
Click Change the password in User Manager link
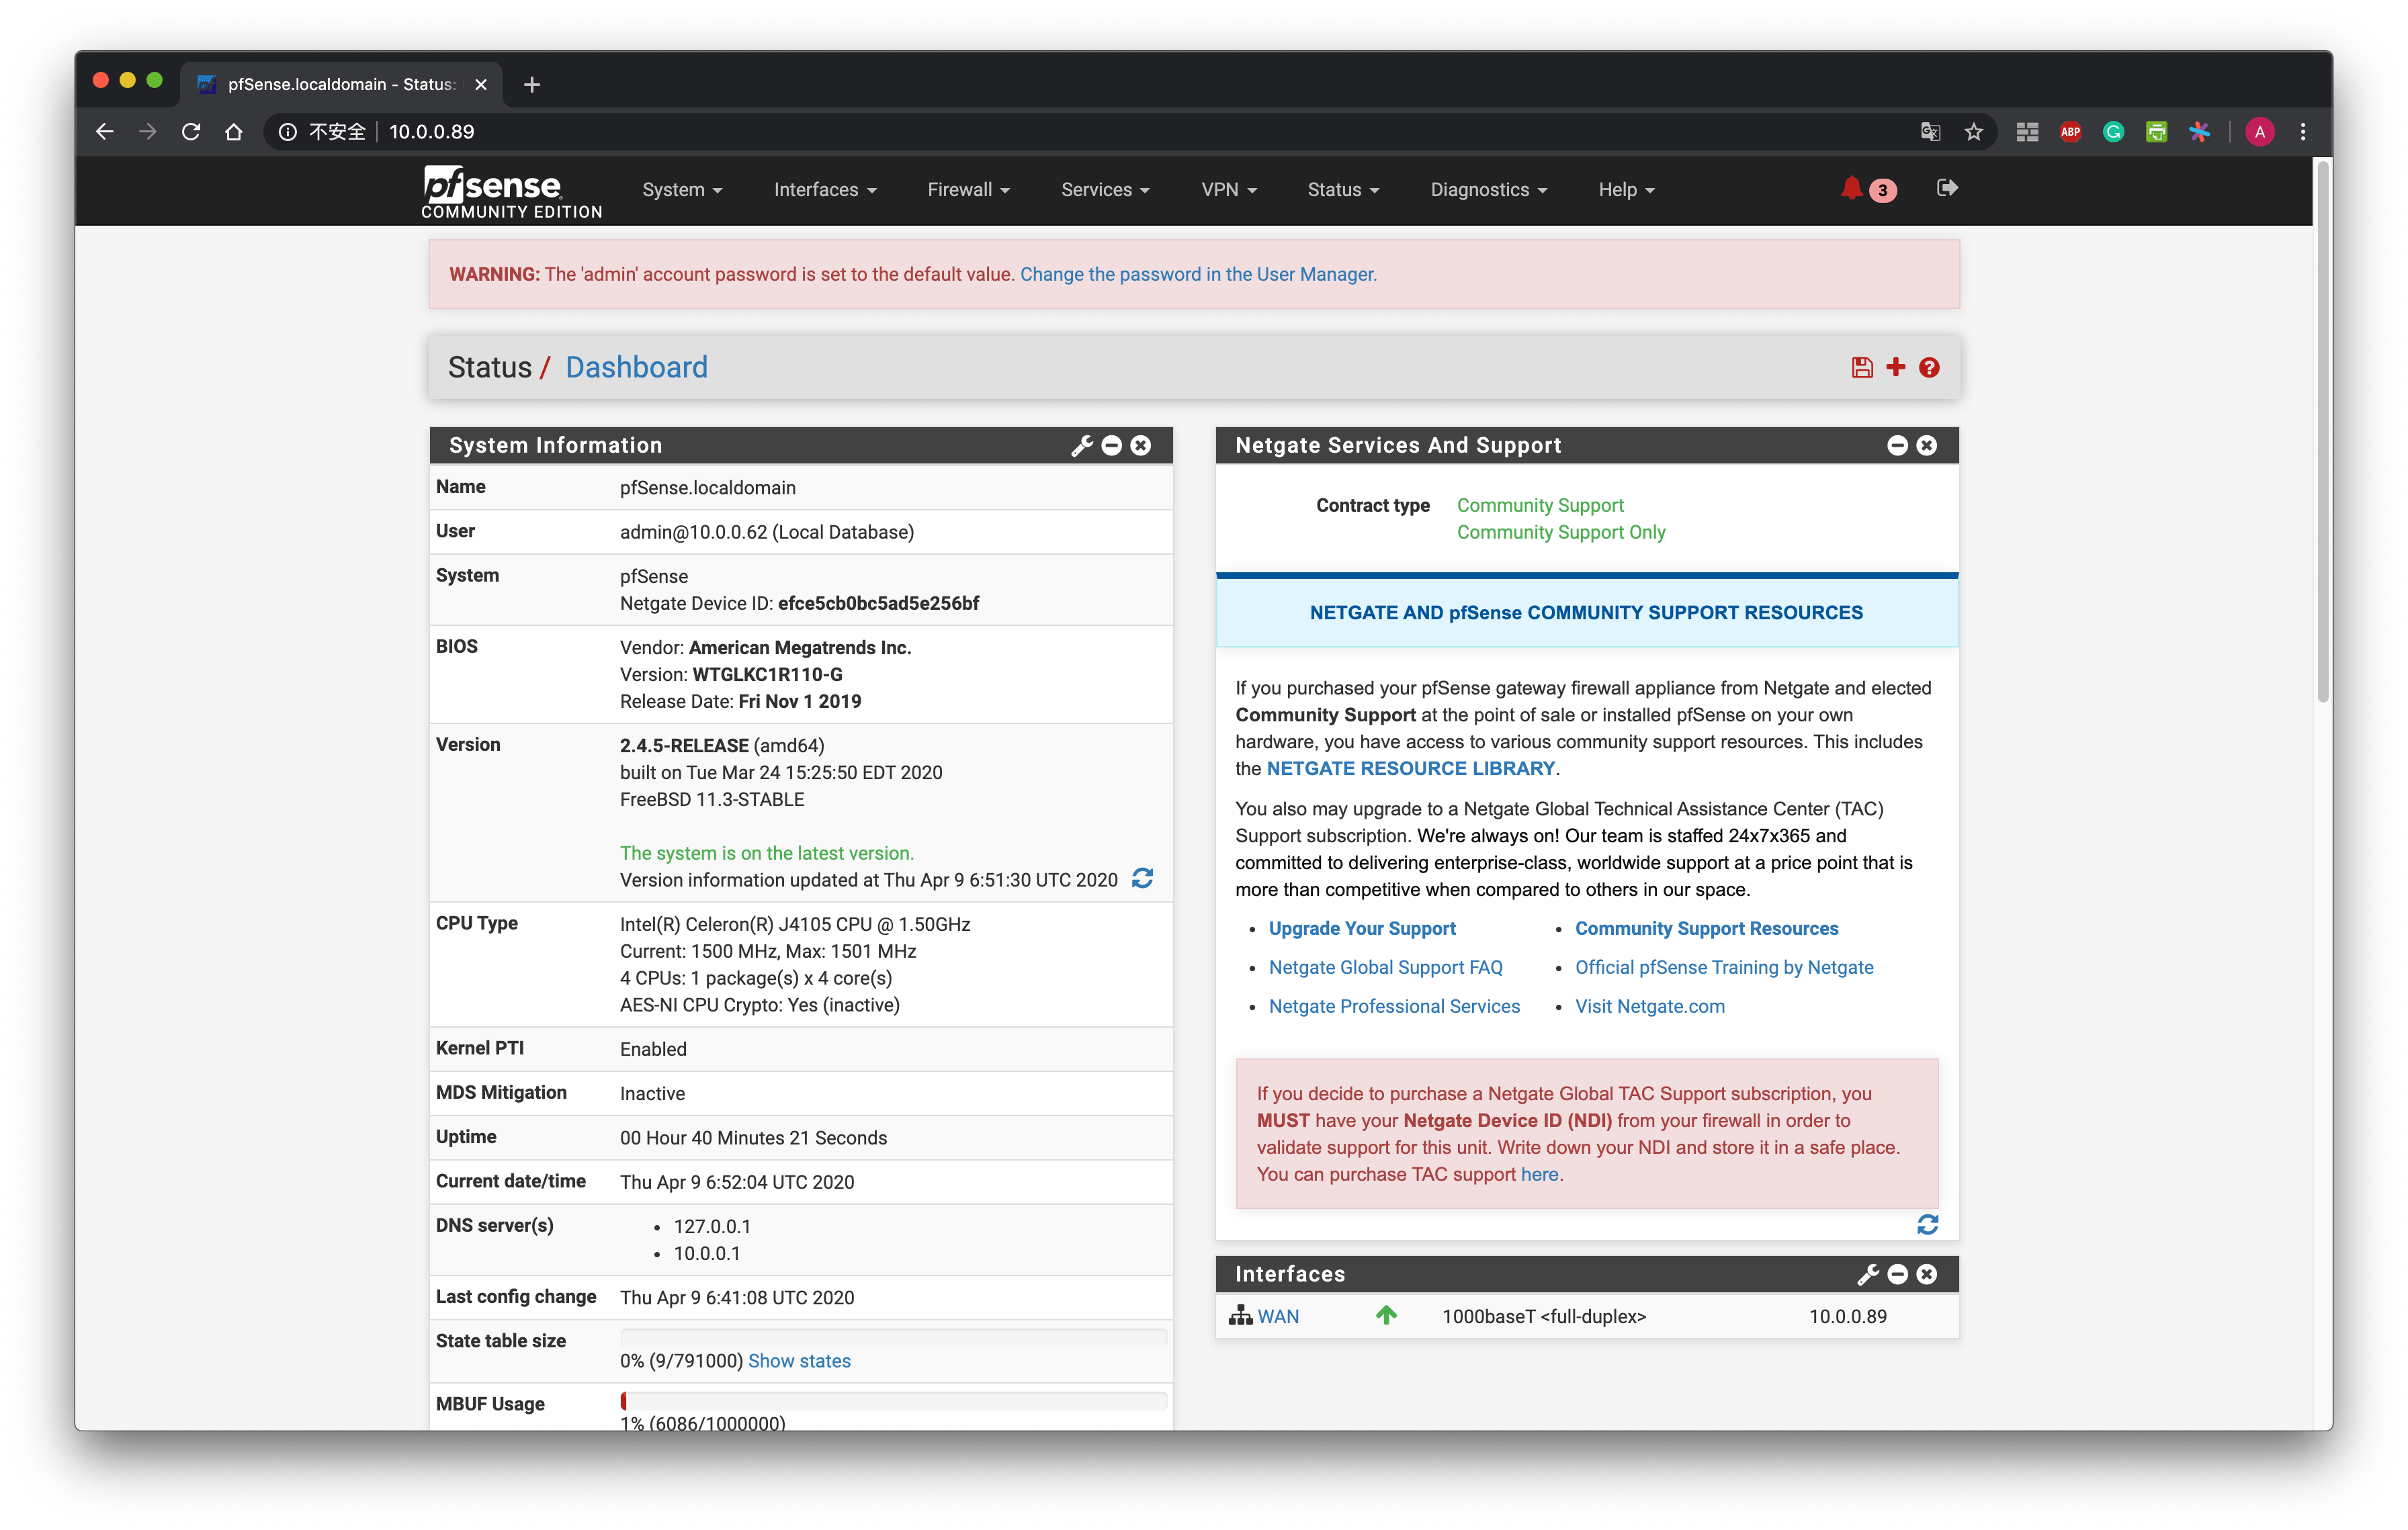(x=1197, y=275)
